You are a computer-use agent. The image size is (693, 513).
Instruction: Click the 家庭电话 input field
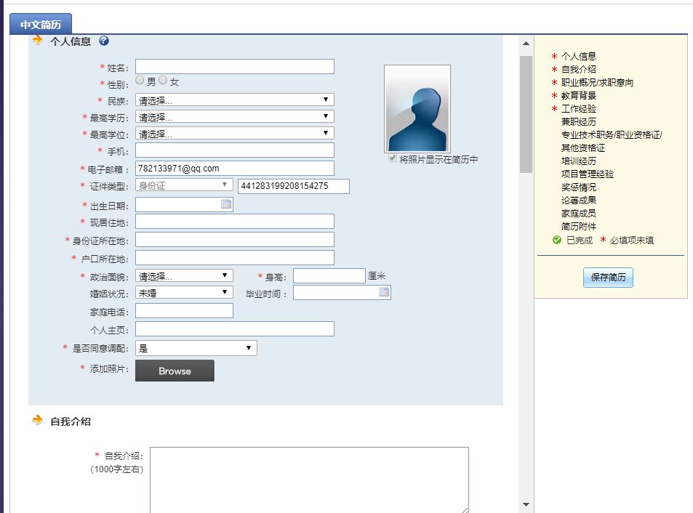click(x=184, y=311)
